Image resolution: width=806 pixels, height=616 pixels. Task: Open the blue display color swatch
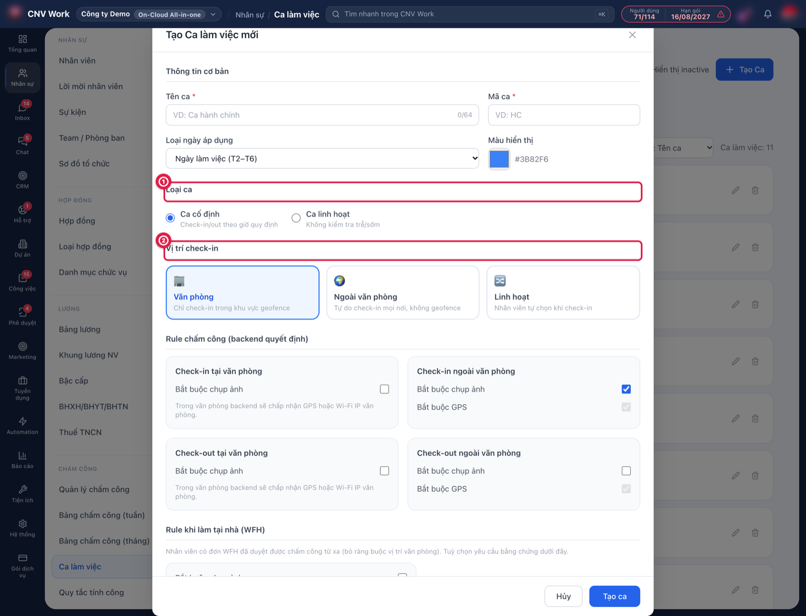[499, 159]
